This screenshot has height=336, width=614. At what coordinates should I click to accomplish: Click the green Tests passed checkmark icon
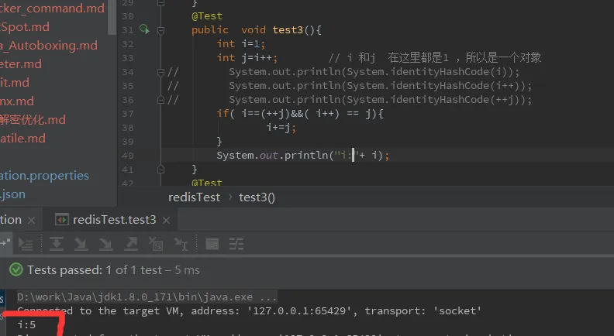pos(16,269)
